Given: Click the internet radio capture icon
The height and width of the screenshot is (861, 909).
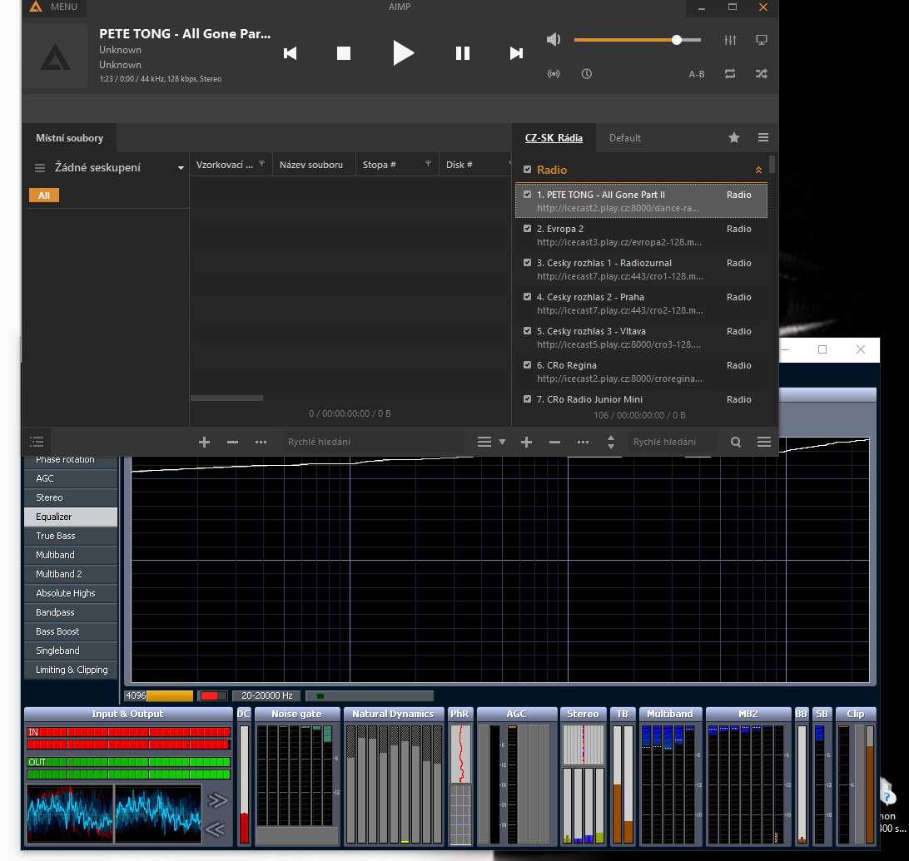Looking at the screenshot, I should pos(554,73).
